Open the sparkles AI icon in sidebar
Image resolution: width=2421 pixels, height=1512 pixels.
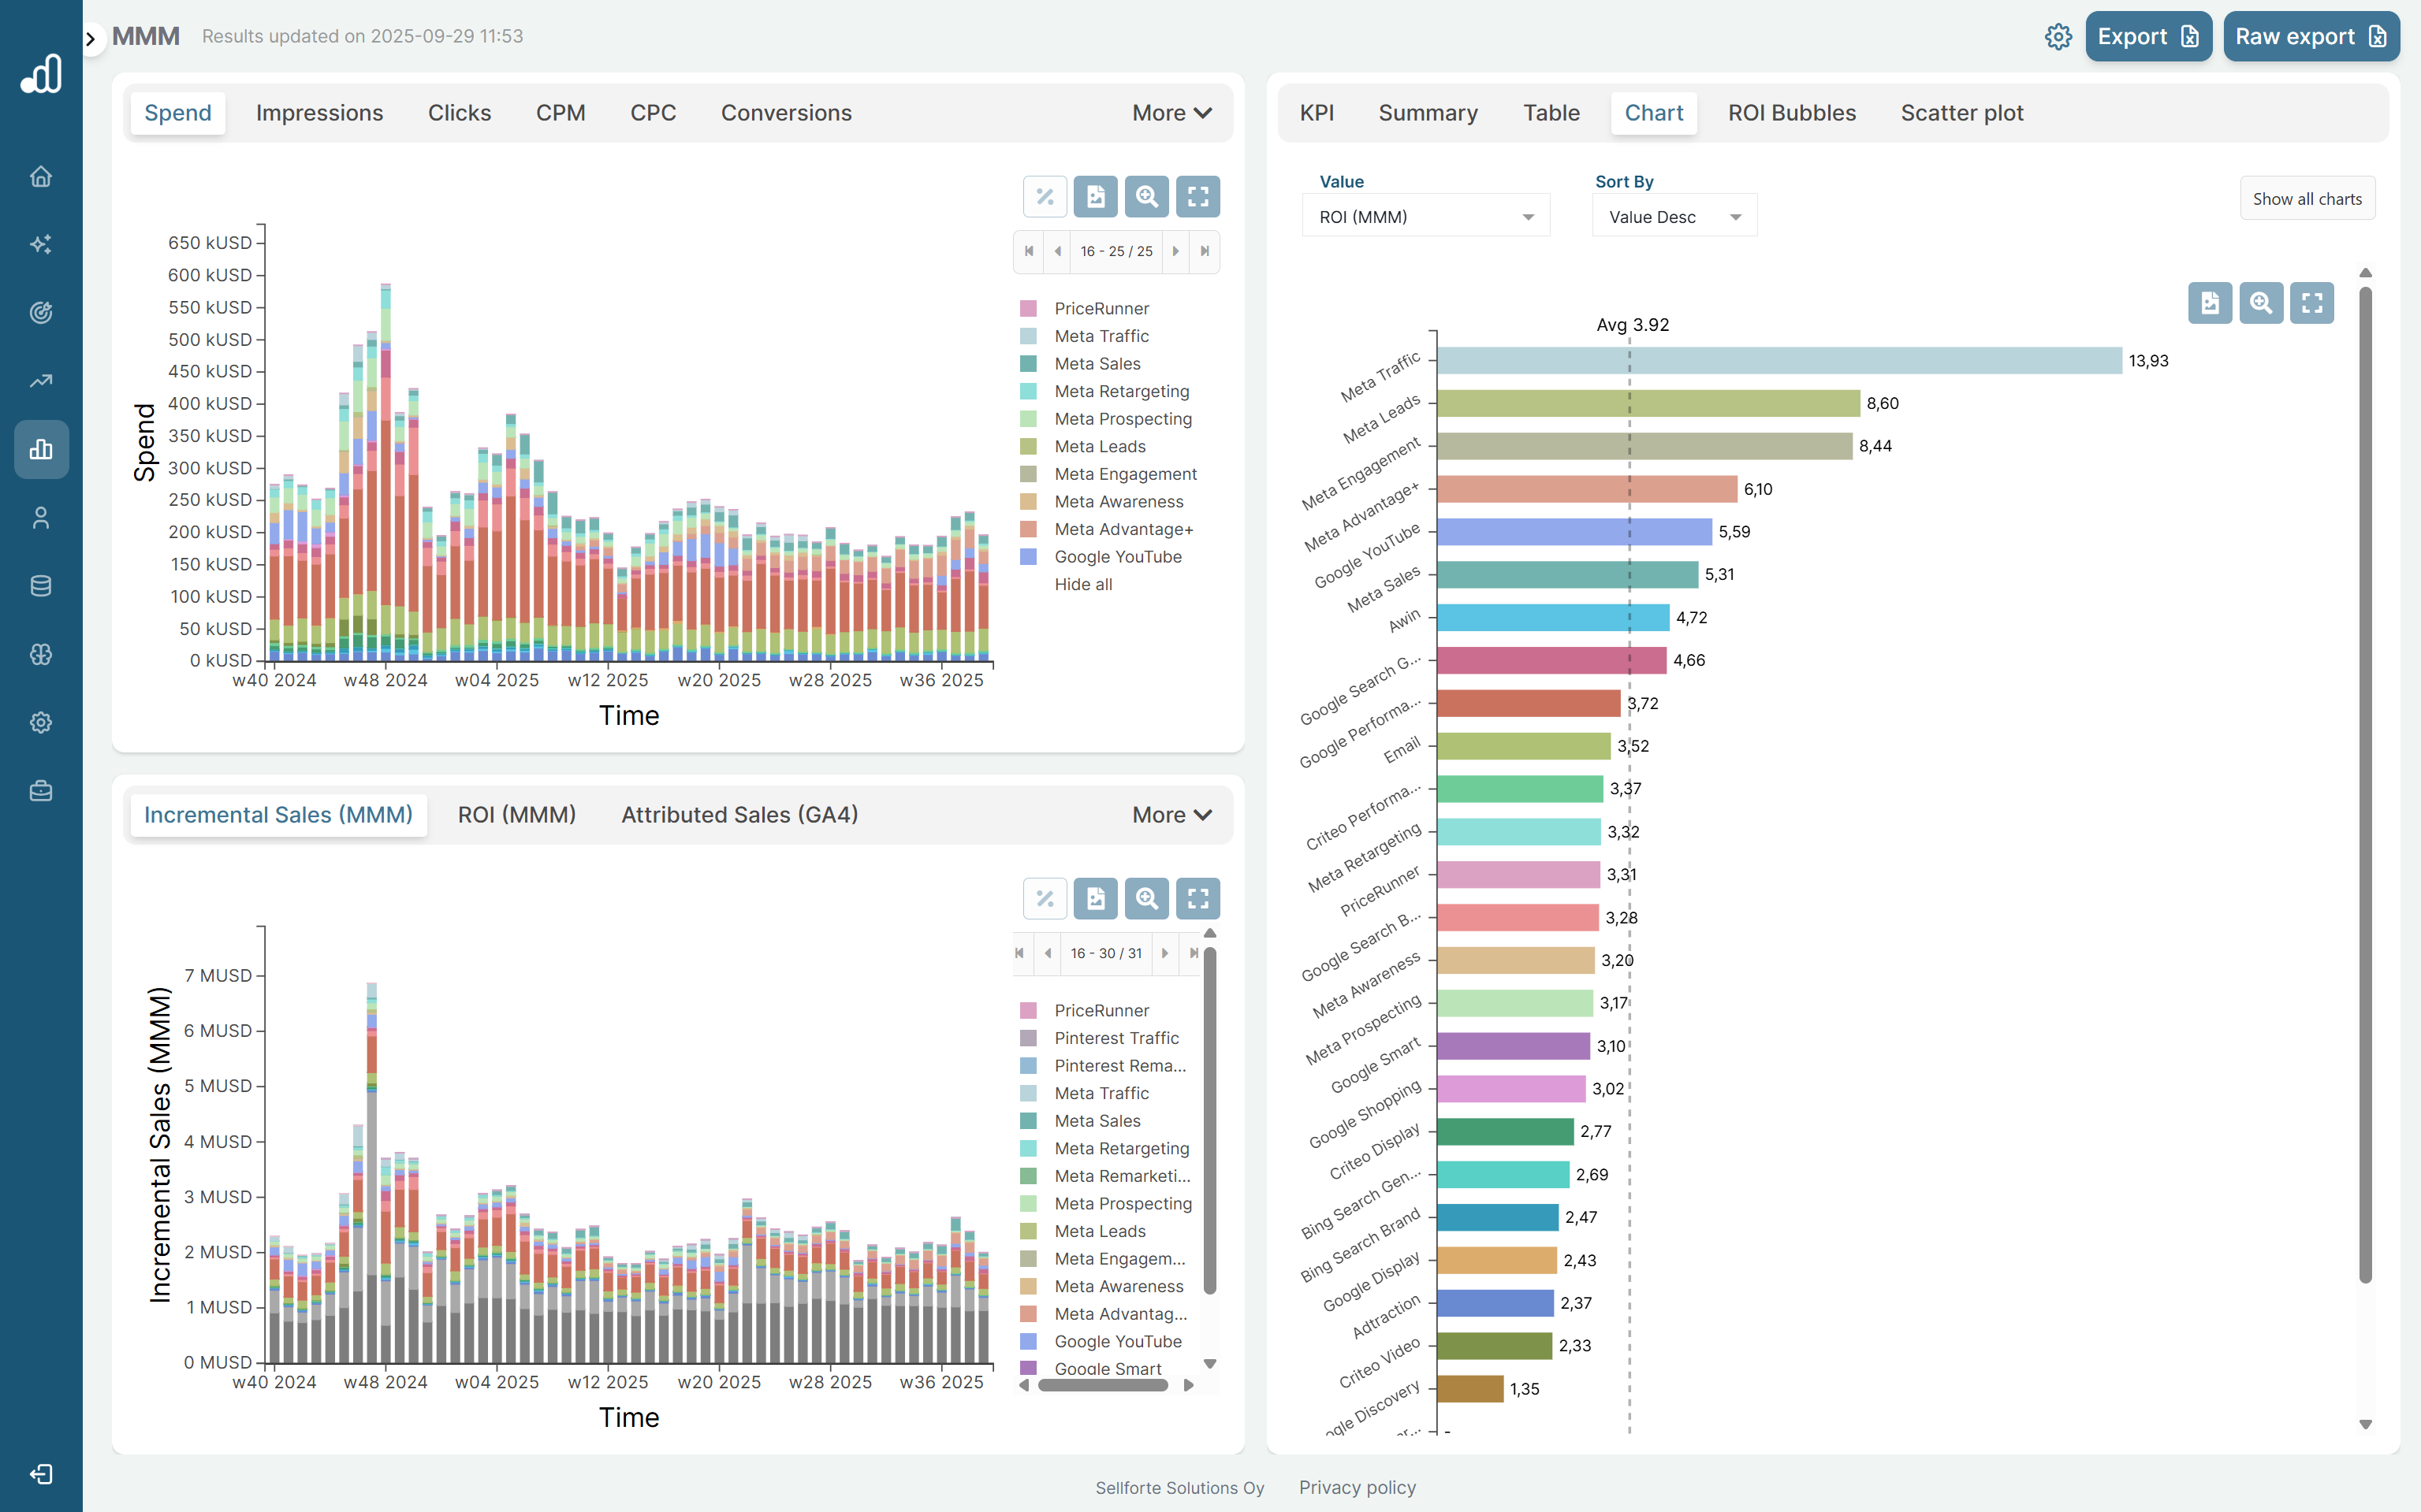click(x=41, y=244)
